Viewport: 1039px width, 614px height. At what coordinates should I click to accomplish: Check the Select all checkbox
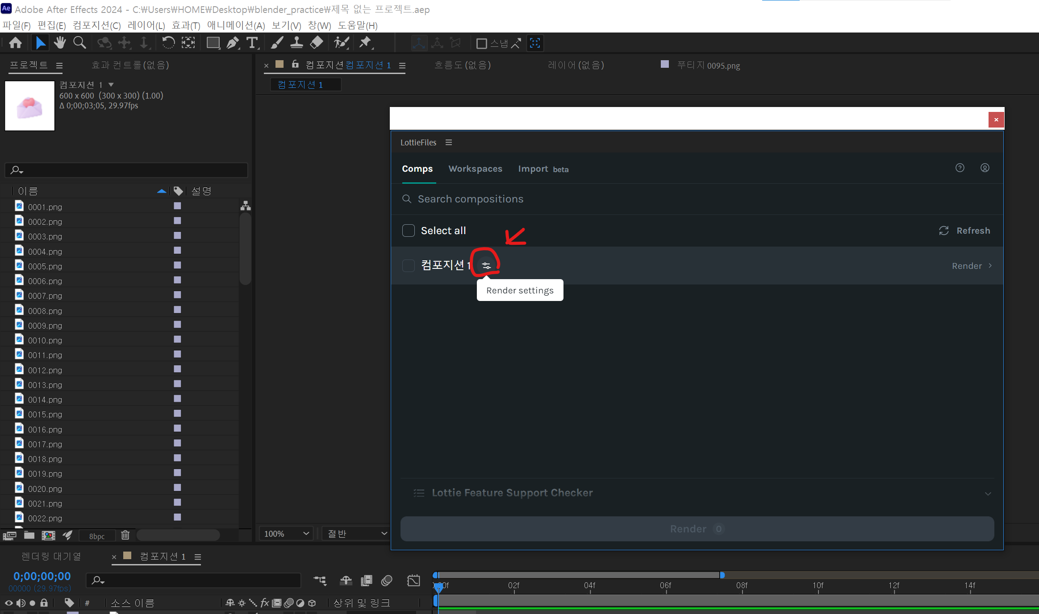point(409,231)
